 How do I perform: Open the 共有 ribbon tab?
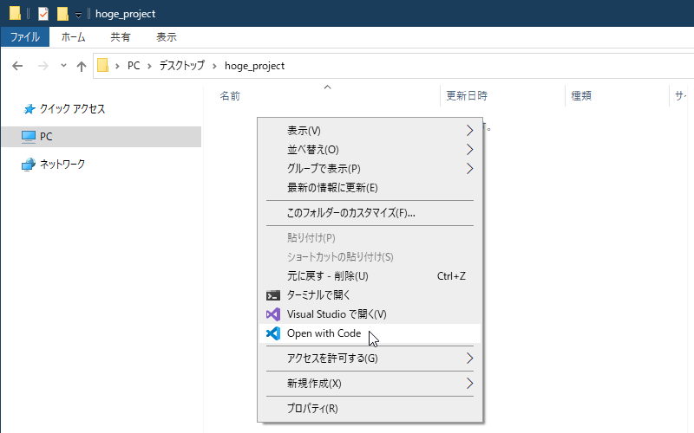[121, 37]
